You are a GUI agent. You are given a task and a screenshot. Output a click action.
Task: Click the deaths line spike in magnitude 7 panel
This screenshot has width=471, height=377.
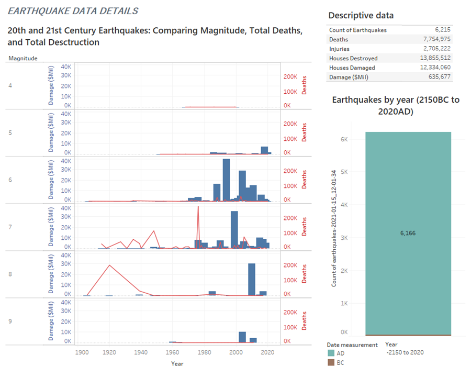coord(198,207)
